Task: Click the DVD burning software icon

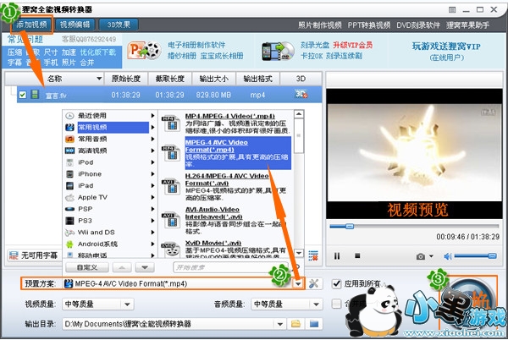Action: point(278,51)
